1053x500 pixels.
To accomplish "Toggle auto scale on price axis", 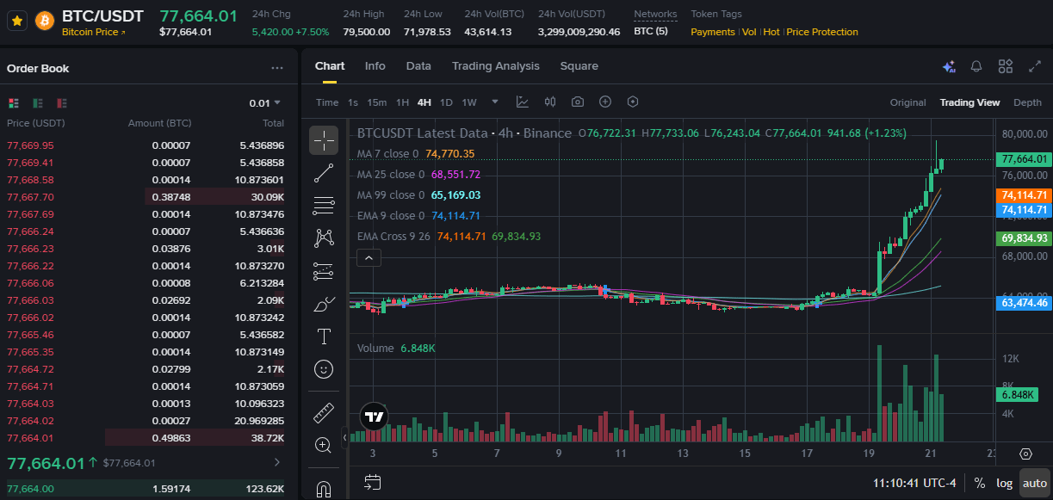I will (1034, 483).
